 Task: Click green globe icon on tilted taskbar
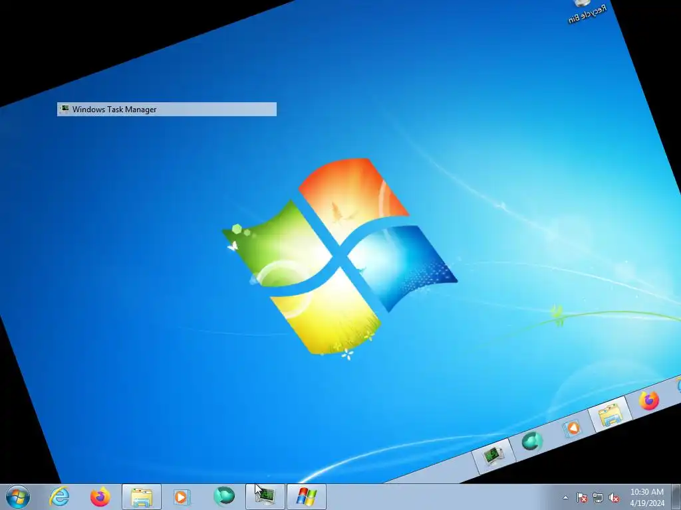532,442
